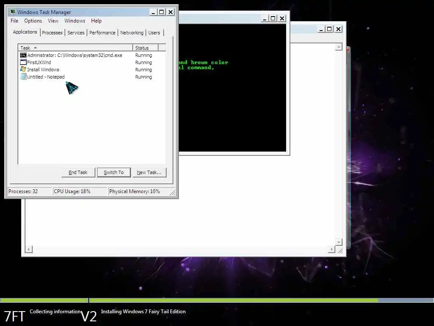
Task: Switch to the Applications tab
Action: tap(25, 32)
